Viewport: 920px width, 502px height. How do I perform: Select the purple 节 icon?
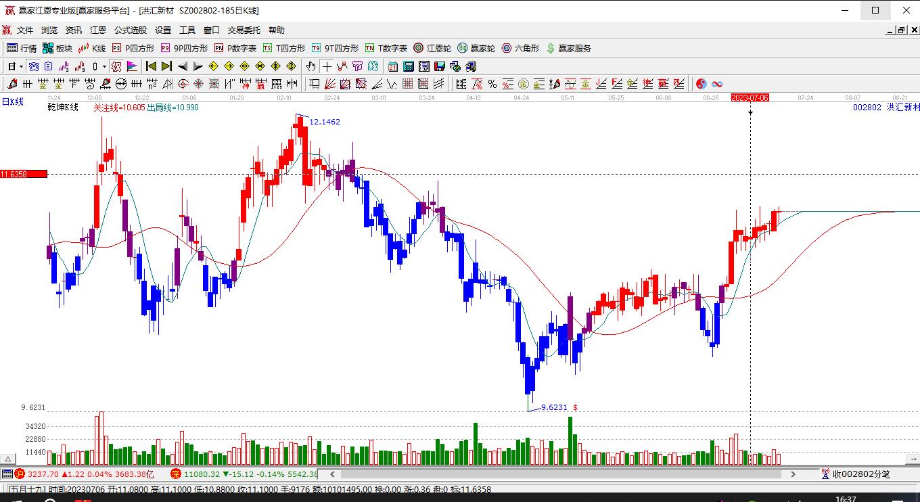pos(357,66)
